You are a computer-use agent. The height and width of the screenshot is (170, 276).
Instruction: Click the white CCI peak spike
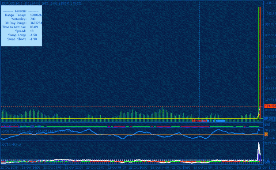(259, 151)
